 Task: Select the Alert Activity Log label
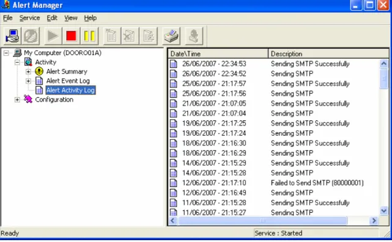[70, 90]
